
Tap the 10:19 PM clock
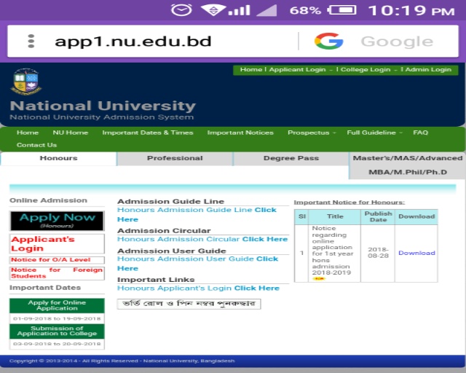pos(411,11)
